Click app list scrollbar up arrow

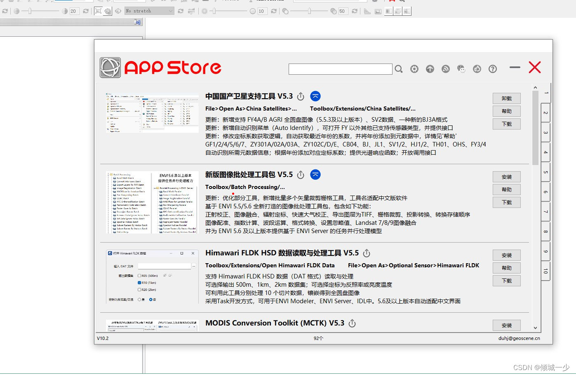point(535,87)
